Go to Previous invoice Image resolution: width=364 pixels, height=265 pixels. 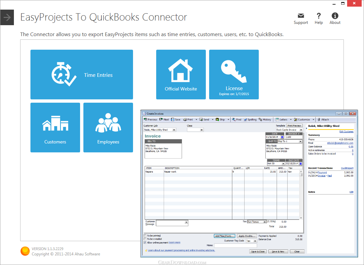click(x=151, y=120)
